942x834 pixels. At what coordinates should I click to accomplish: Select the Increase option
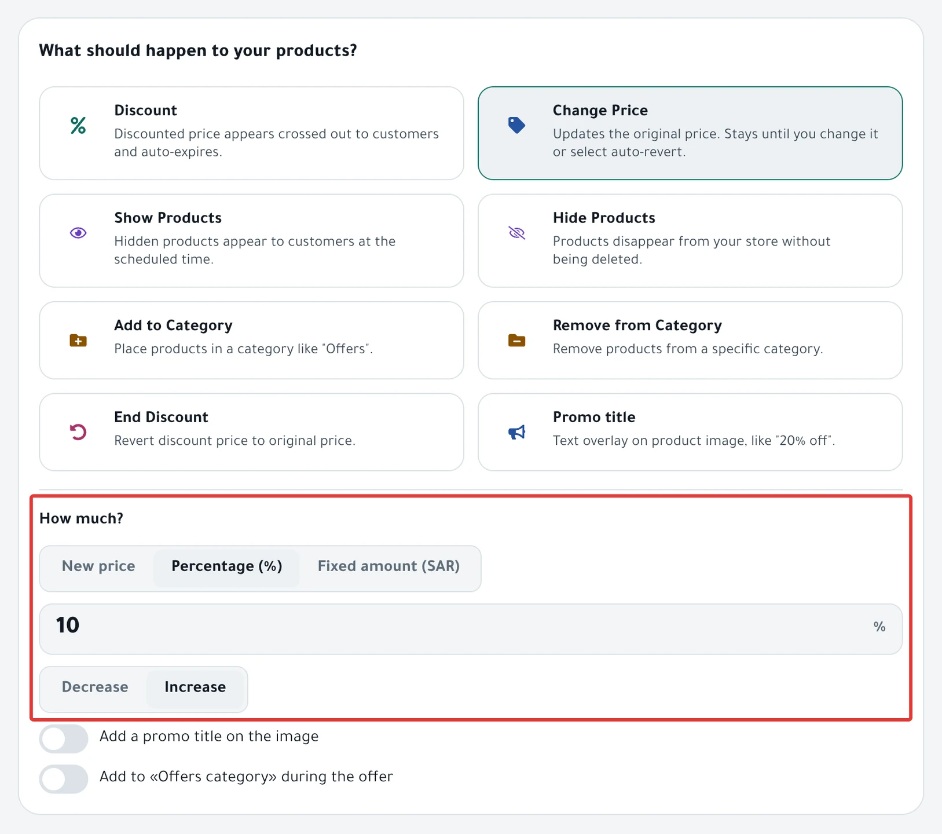195,687
